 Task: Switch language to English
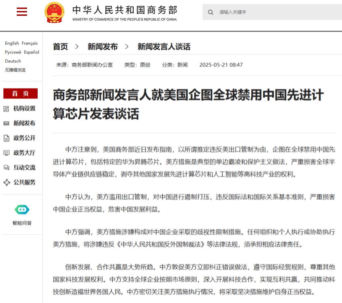(x=12, y=43)
